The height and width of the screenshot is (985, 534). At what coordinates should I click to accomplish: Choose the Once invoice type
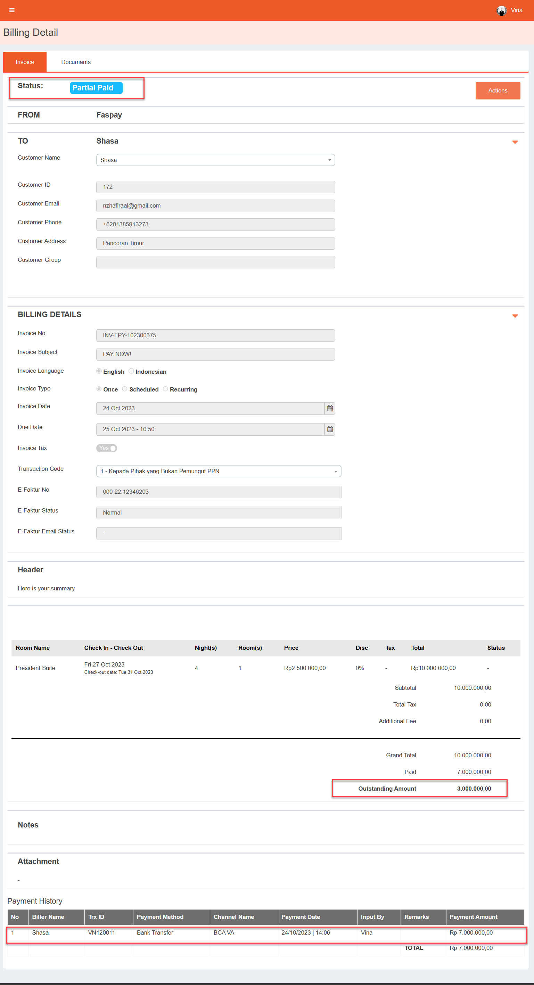tap(99, 389)
